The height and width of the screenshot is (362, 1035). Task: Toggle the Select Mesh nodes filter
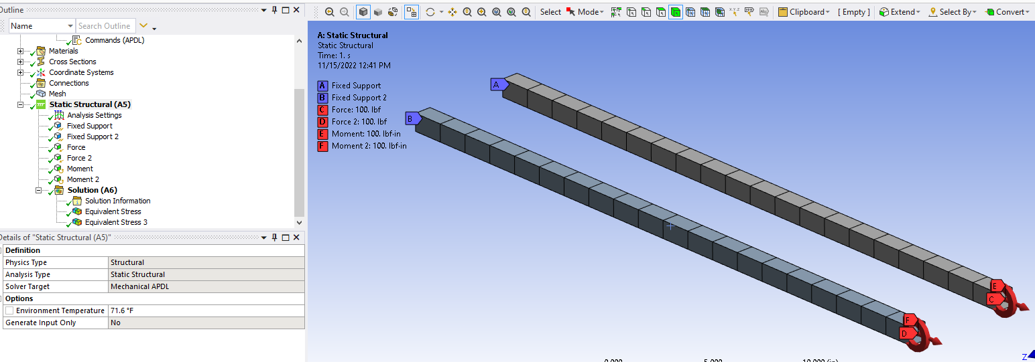coord(690,12)
